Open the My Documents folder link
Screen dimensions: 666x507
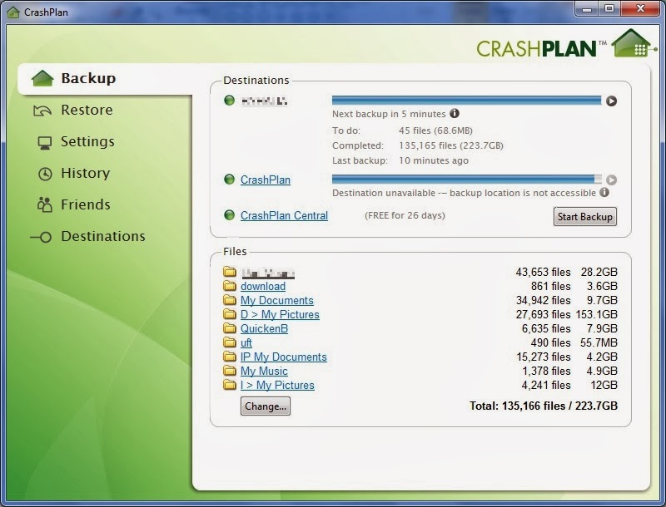point(277,300)
